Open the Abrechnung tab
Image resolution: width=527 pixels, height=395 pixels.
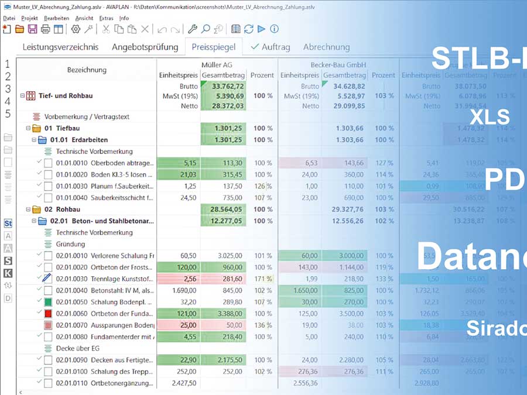(326, 47)
